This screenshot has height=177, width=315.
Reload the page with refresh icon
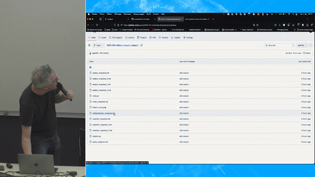tap(97, 25)
